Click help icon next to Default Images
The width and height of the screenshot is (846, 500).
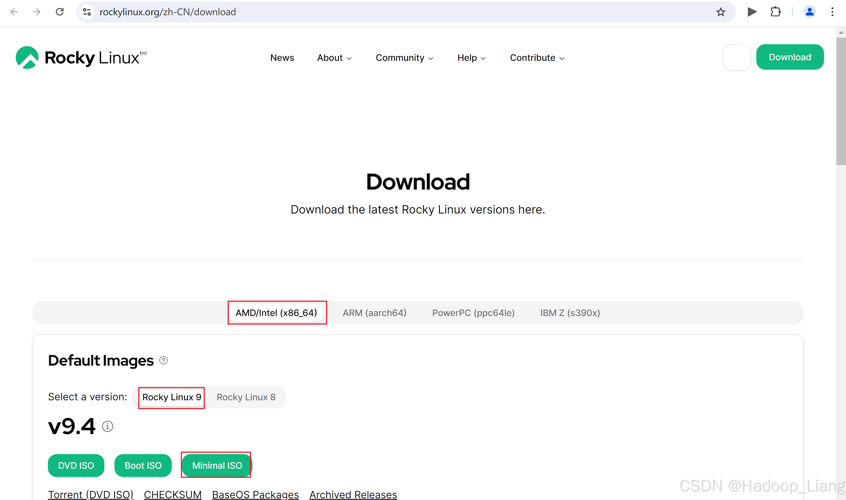pos(164,361)
